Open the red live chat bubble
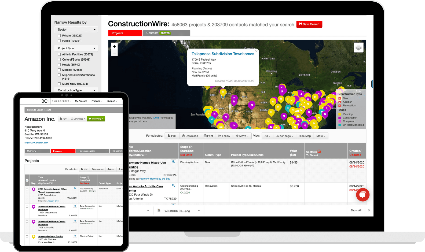This screenshot has height=252, width=425. (362, 195)
